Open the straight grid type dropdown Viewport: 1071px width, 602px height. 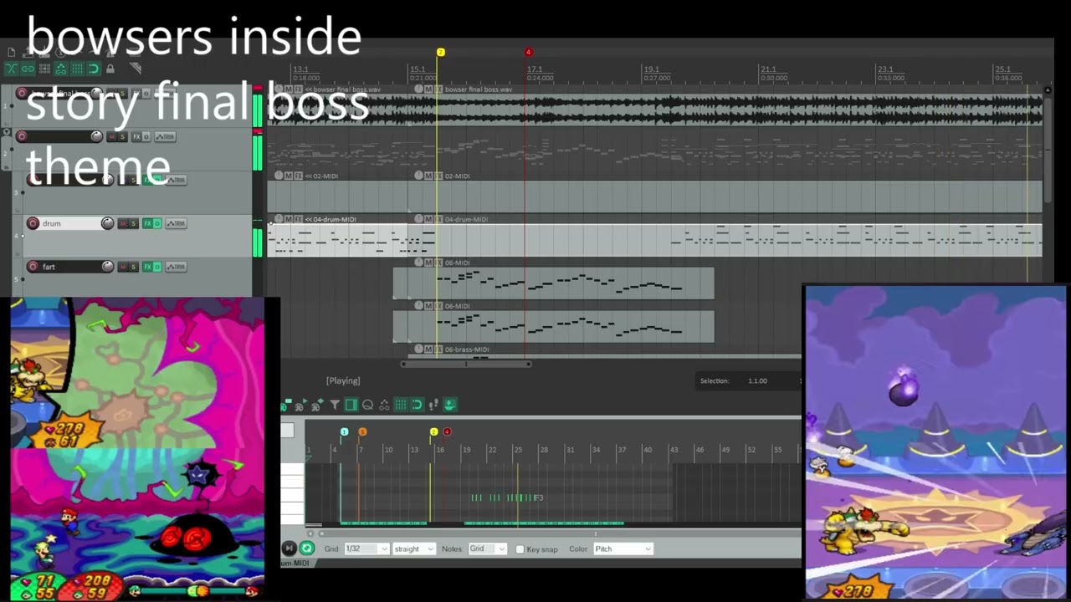(x=414, y=548)
